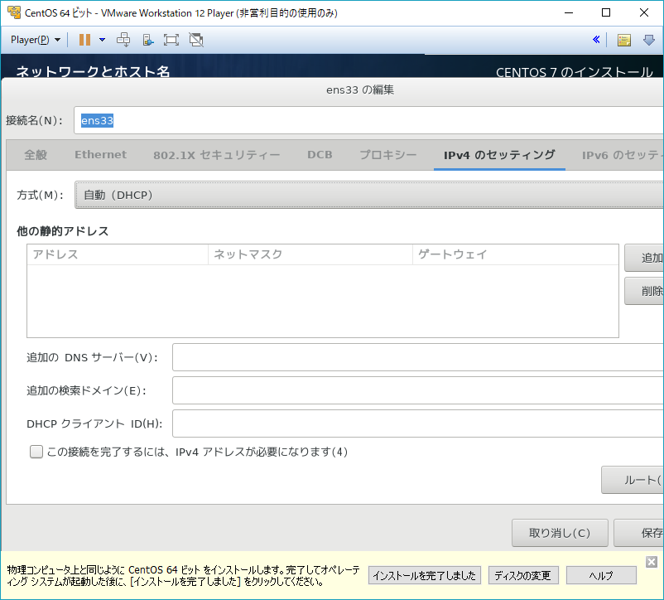Toggle Unity mode icon in toolbar
This screenshot has height=600, width=664.
pyautogui.click(x=196, y=40)
